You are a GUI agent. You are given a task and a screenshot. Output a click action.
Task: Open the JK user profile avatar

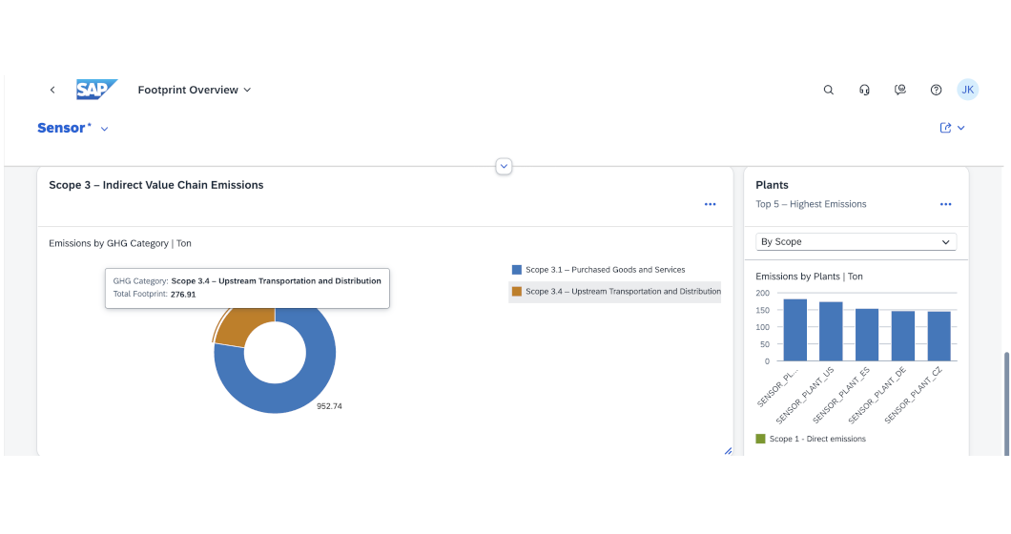(967, 90)
